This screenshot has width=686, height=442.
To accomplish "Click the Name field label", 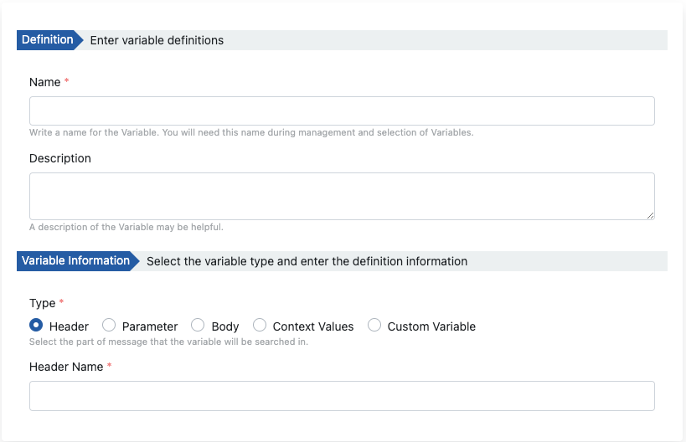I will [44, 82].
